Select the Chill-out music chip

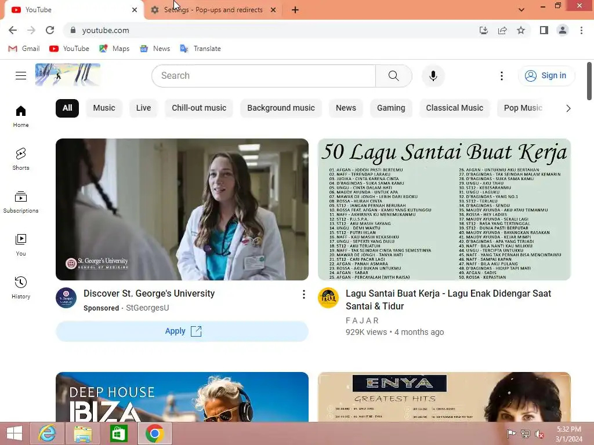coord(199,108)
